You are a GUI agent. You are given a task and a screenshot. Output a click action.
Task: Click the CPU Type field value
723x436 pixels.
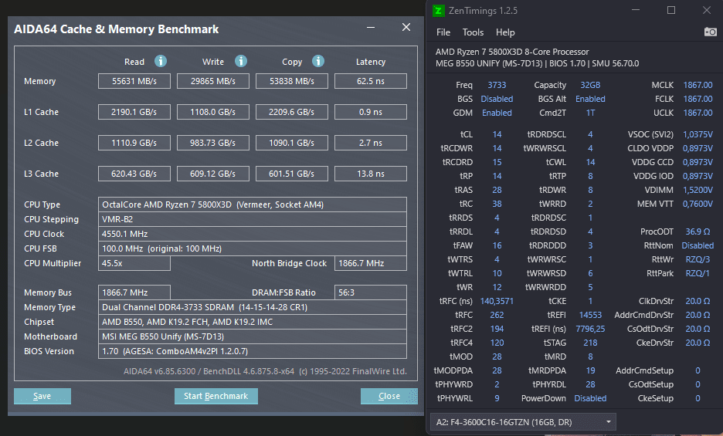click(253, 204)
